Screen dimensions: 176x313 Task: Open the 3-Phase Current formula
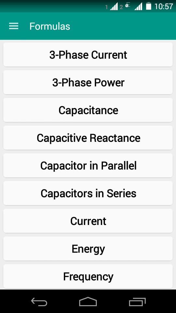pyautogui.click(x=88, y=54)
